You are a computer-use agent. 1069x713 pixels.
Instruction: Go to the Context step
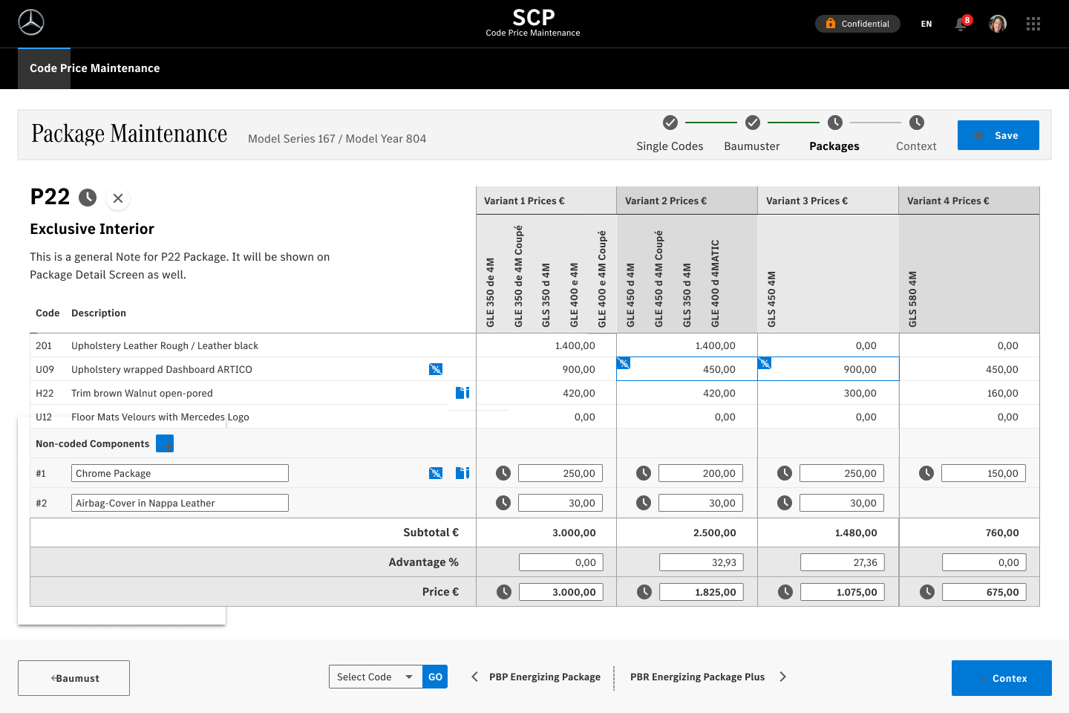[x=916, y=146]
